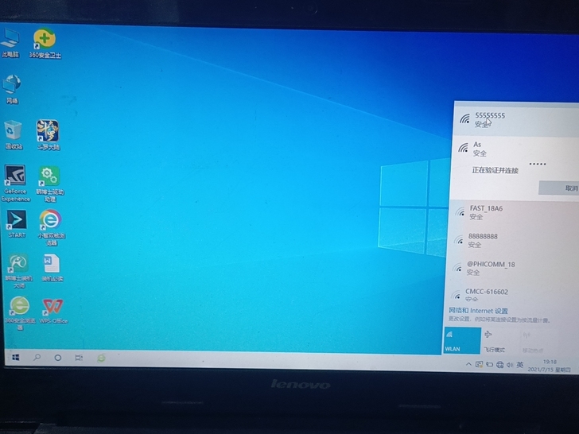Open the colorful 'e' dual-core browser shortcut
The image size is (579, 434).
(51, 227)
